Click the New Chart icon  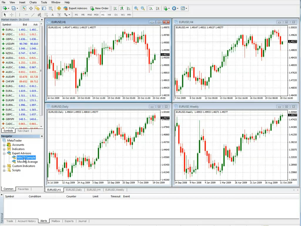pos(5,8)
